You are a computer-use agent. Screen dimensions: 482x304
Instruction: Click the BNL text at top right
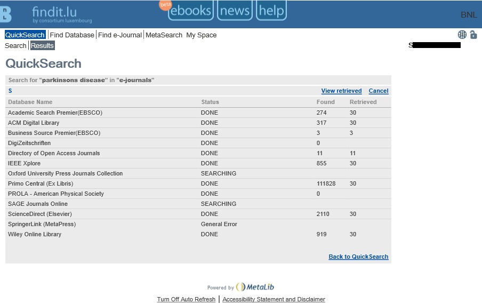469,15
